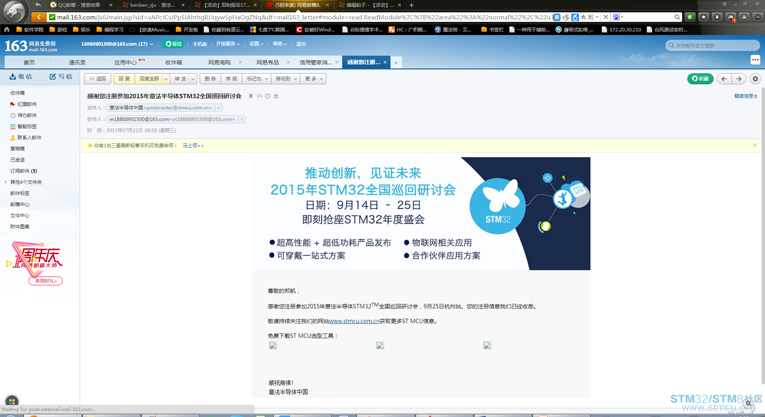Open the 设置 dropdown menu
The width and height of the screenshot is (765, 417).
click(x=256, y=44)
